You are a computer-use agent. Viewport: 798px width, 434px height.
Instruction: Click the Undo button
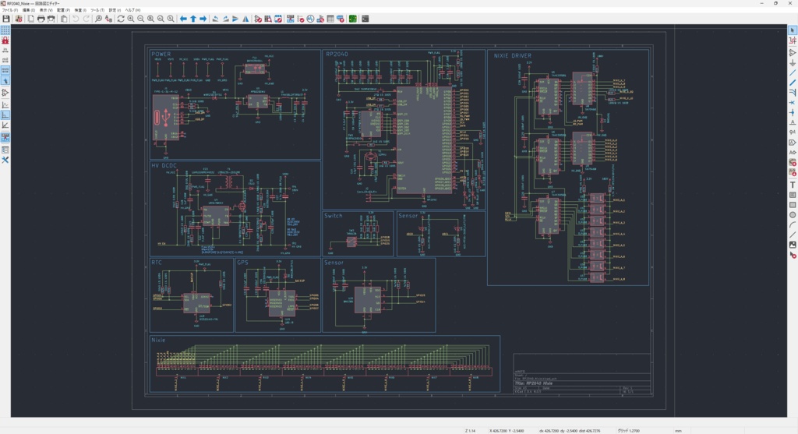click(x=76, y=18)
